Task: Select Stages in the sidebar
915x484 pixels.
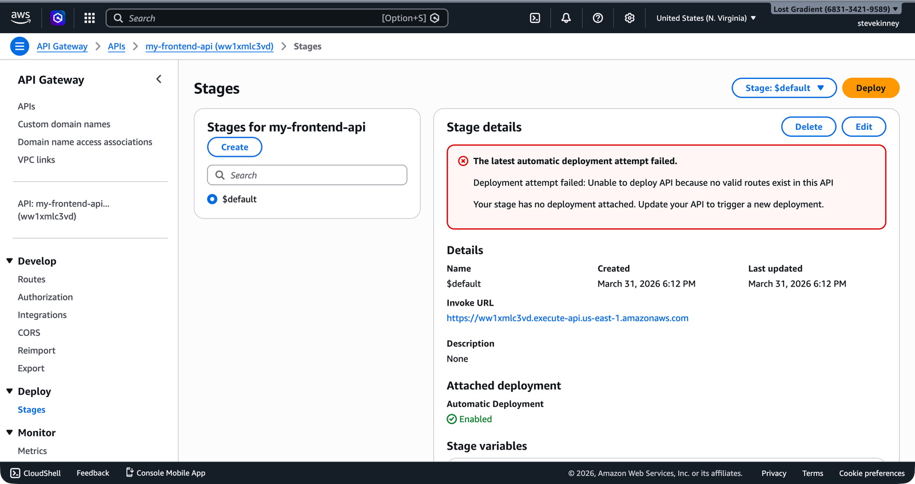Action: [31, 410]
